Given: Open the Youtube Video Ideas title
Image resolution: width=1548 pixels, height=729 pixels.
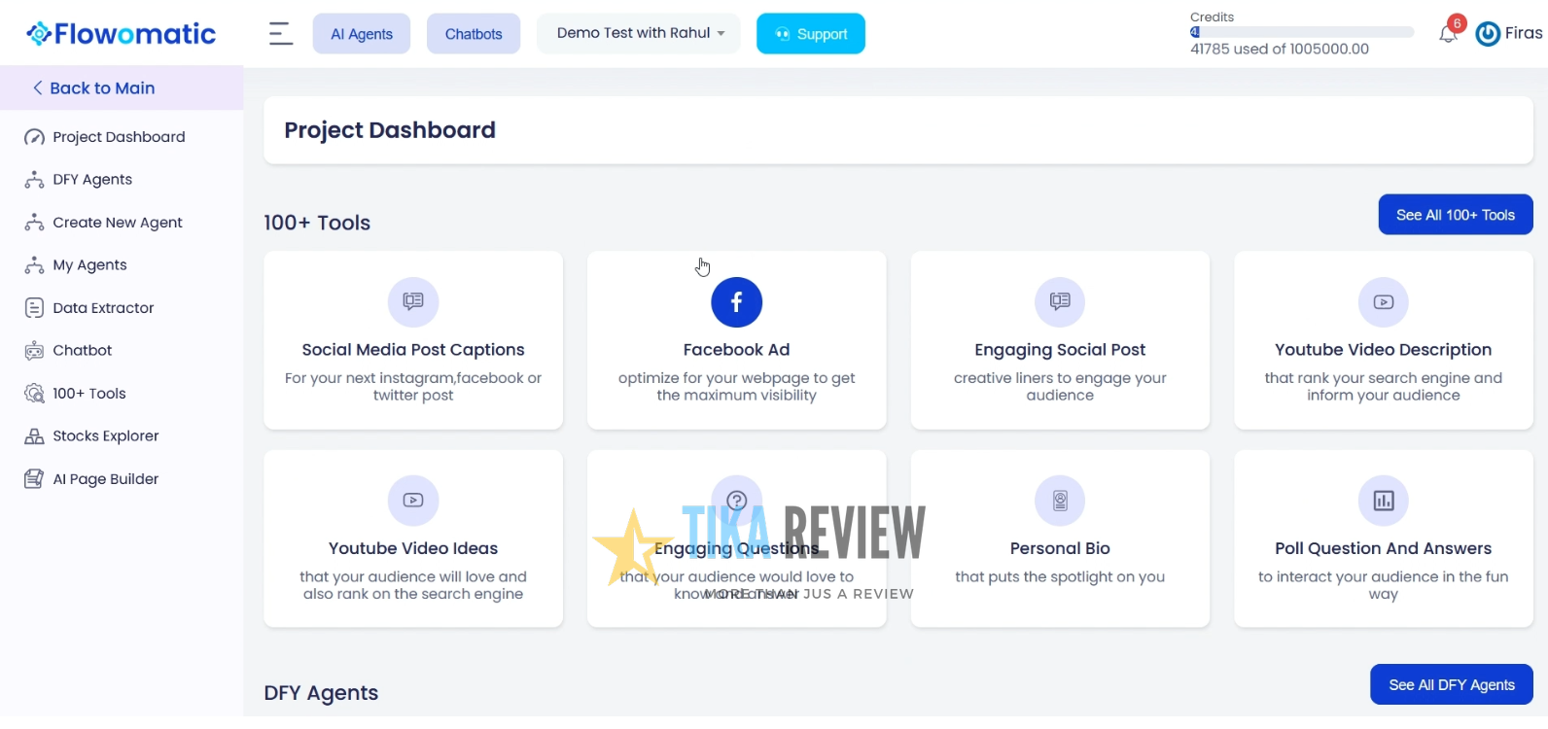Looking at the screenshot, I should [413, 548].
